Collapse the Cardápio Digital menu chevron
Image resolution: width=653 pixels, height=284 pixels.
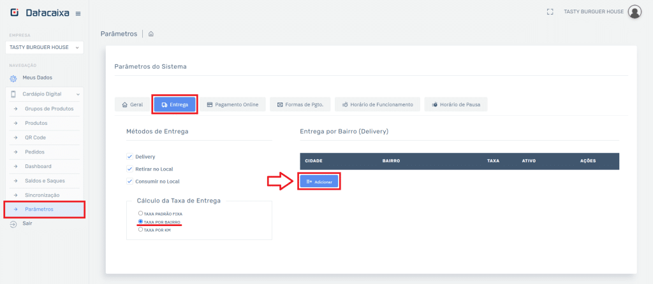[77, 94]
